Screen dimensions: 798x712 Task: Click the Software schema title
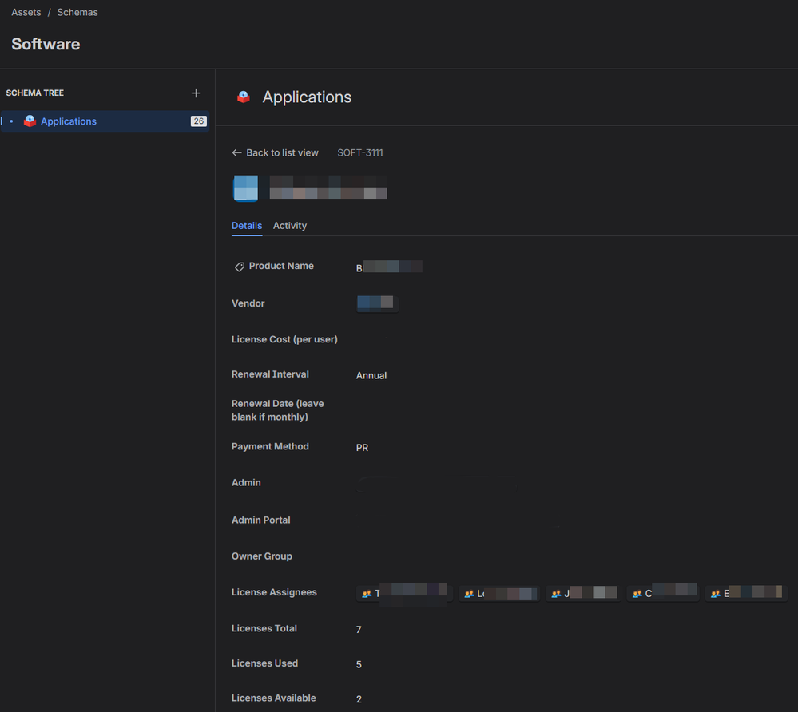(x=46, y=44)
